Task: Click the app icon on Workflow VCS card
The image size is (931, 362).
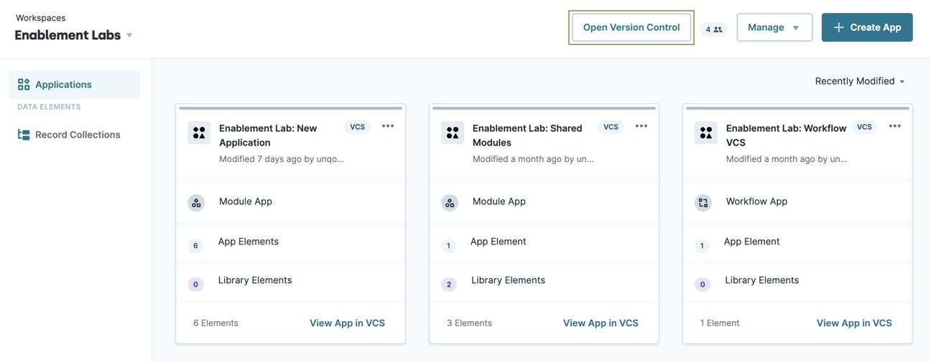Action: 706,133
